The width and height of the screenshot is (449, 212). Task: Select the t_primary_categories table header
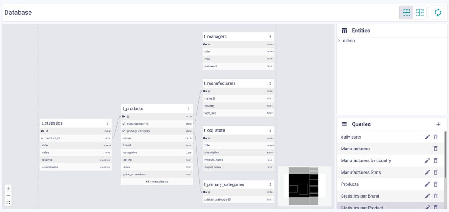[x=238, y=184]
